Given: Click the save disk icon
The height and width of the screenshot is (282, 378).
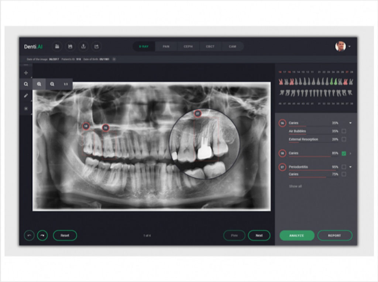Looking at the screenshot, I should [x=70, y=46].
